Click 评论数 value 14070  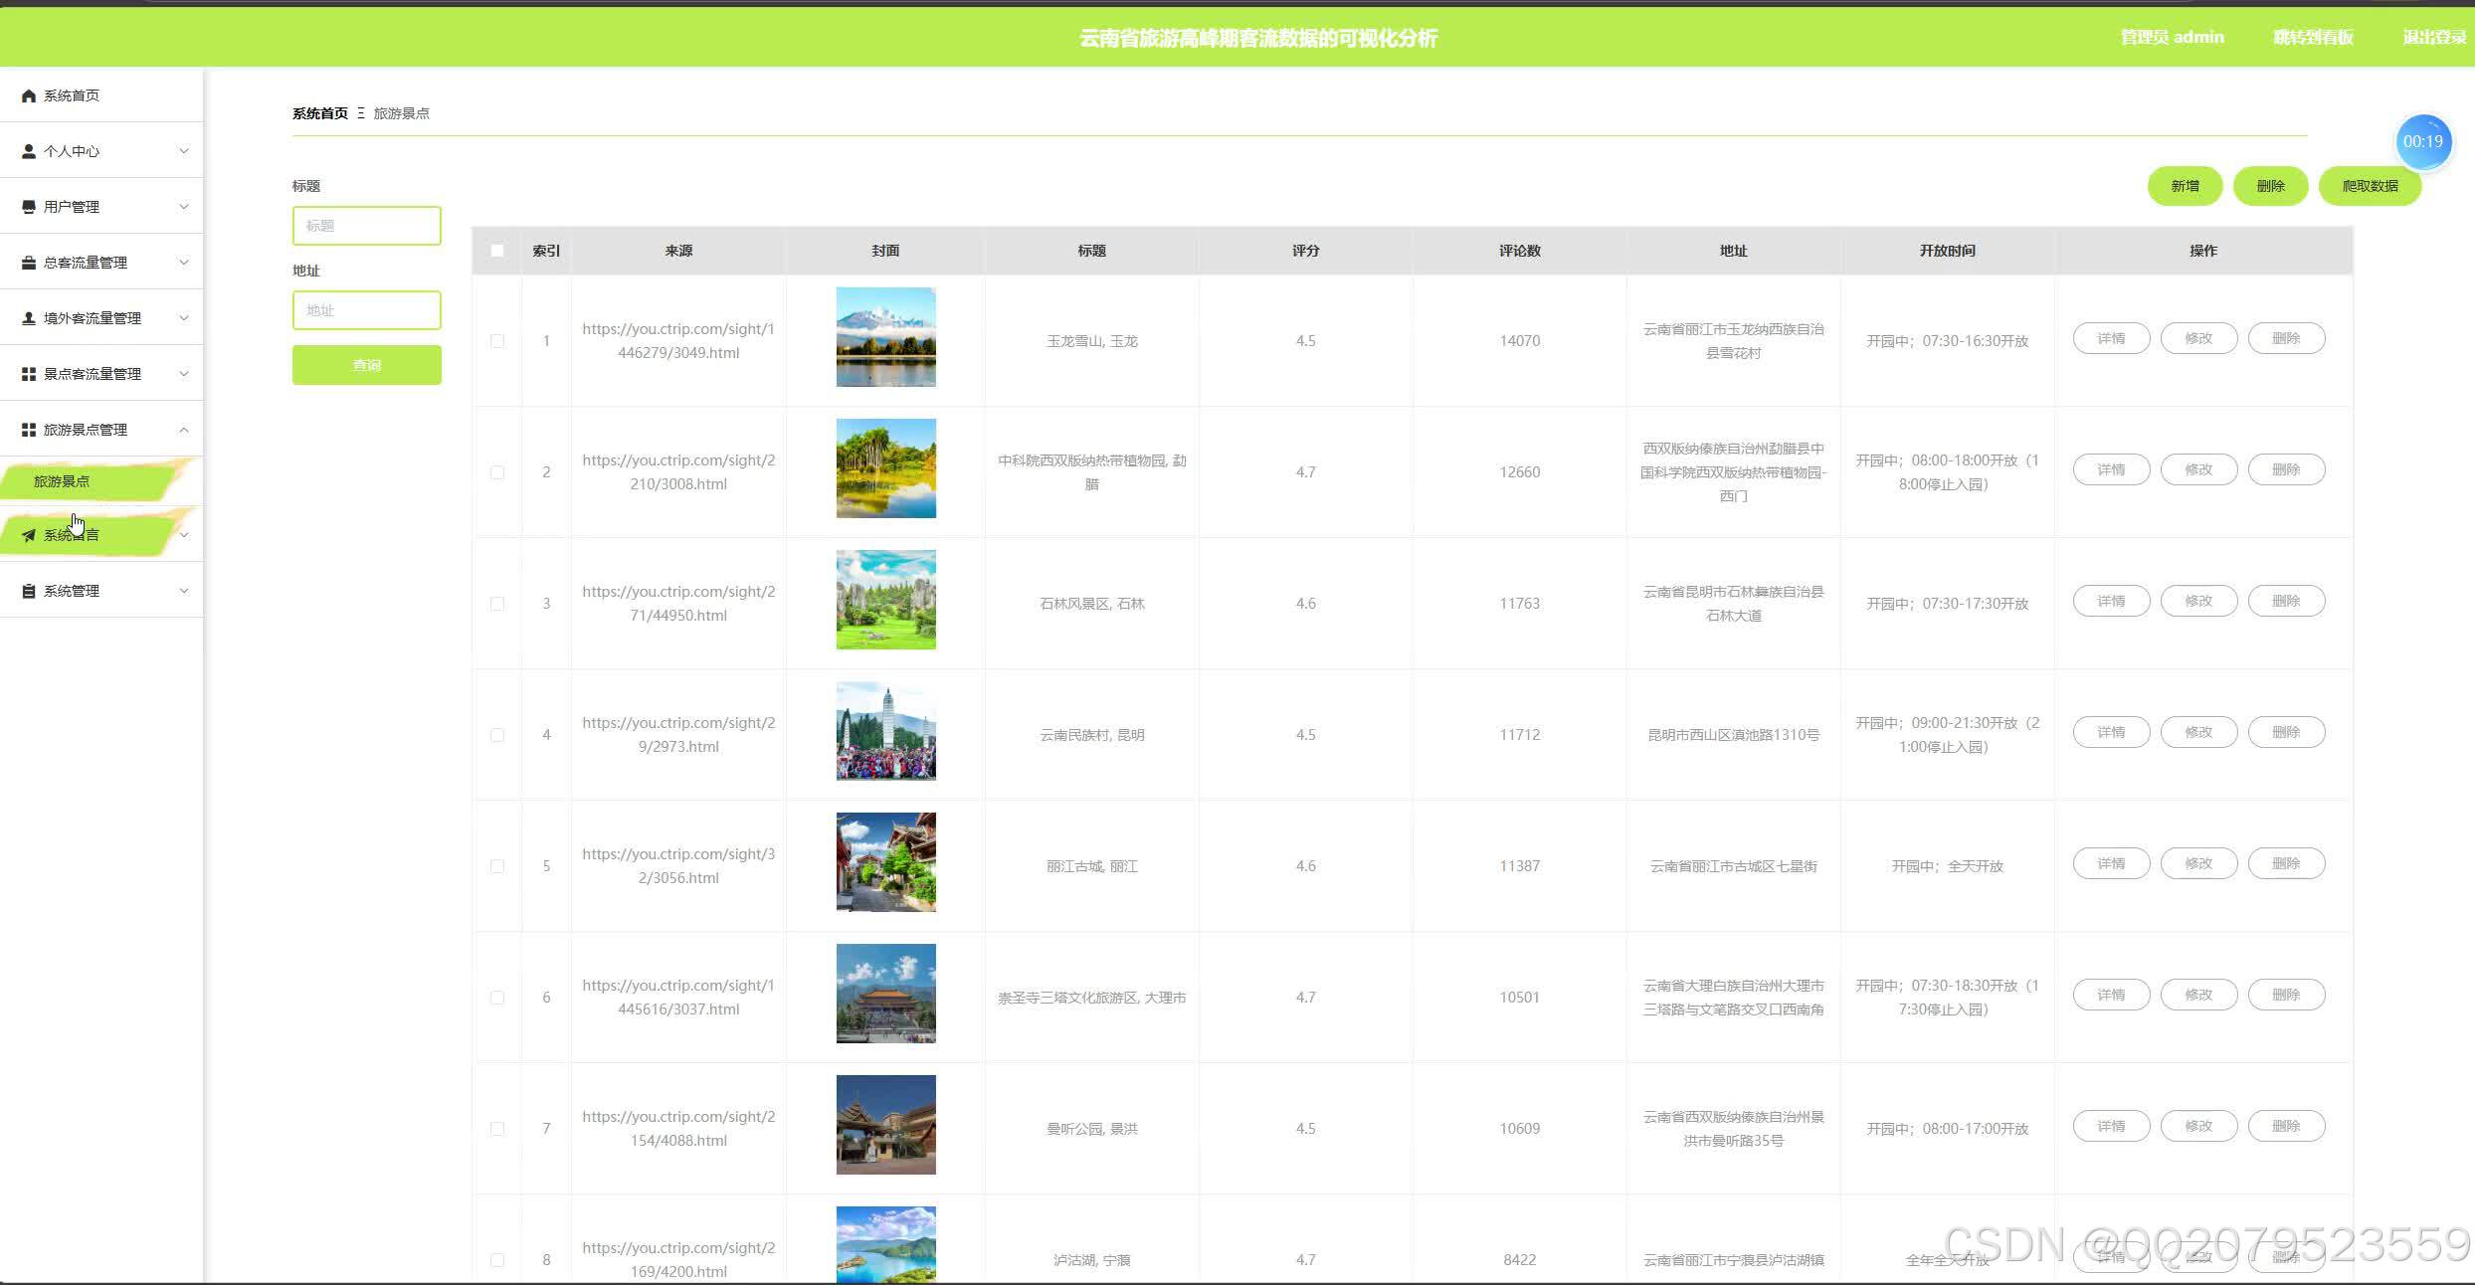[1519, 341]
